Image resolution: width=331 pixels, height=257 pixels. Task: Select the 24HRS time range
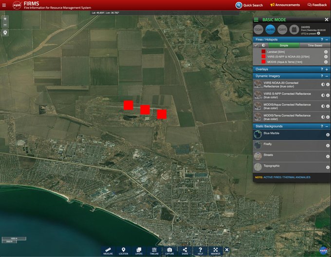point(270,30)
